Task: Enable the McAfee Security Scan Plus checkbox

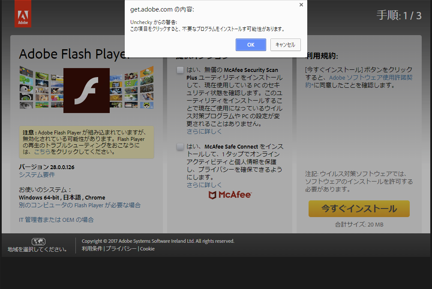Action: pyautogui.click(x=180, y=70)
